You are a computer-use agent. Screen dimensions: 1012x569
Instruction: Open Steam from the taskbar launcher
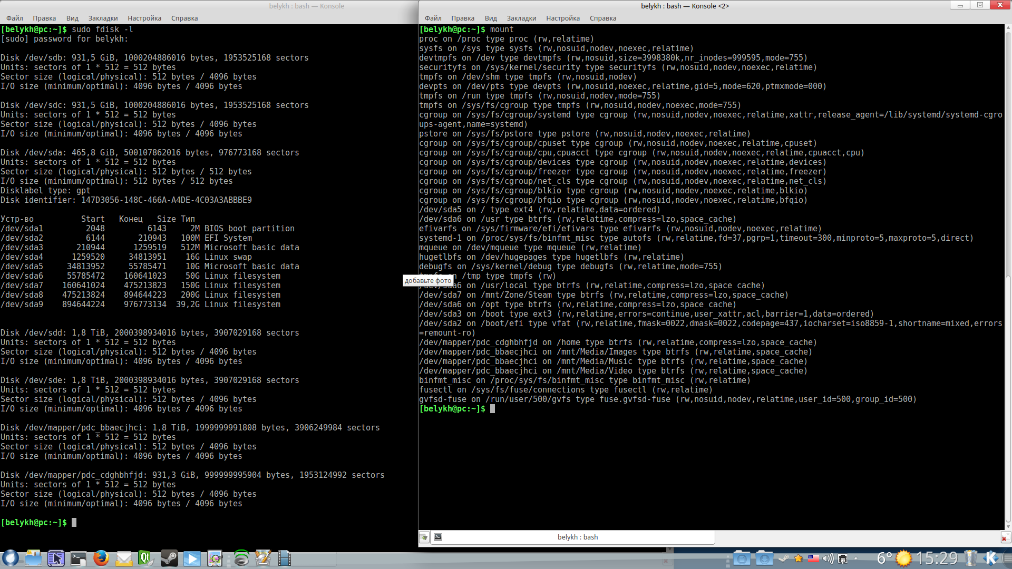[169, 558]
